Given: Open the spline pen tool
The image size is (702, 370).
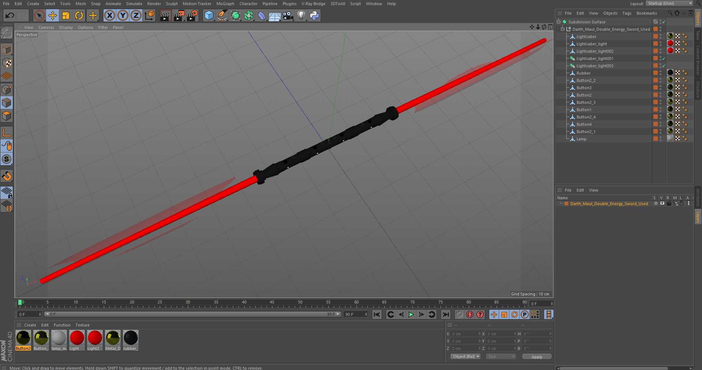Looking at the screenshot, I should point(222,15).
